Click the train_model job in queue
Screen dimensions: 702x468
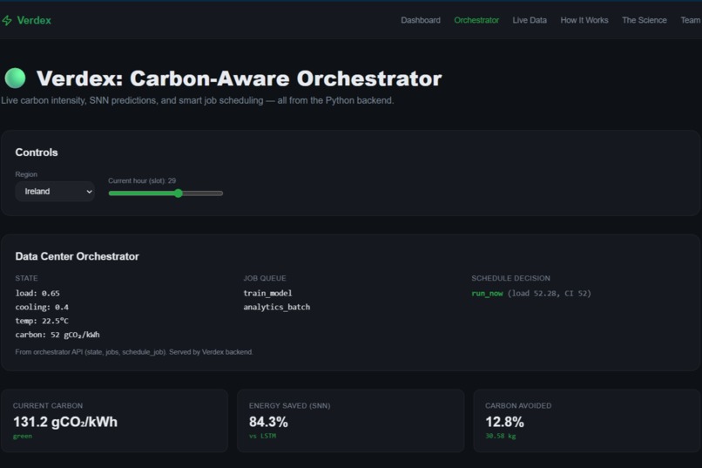point(267,294)
